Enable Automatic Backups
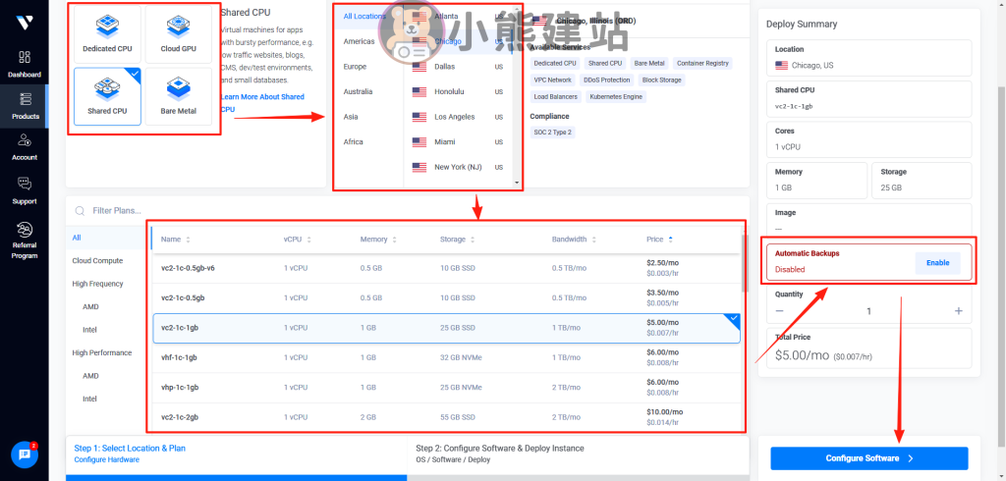 coord(939,262)
